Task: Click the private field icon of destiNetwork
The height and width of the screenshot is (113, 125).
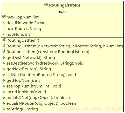Action: (4, 23)
